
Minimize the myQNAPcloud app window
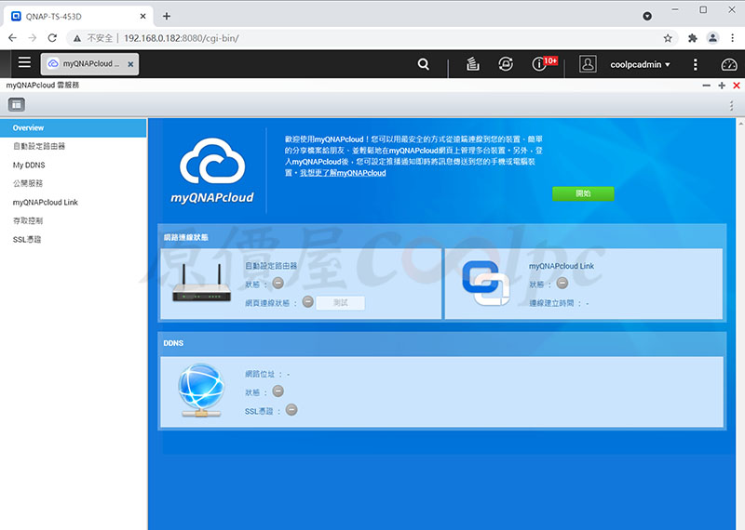pyautogui.click(x=707, y=86)
